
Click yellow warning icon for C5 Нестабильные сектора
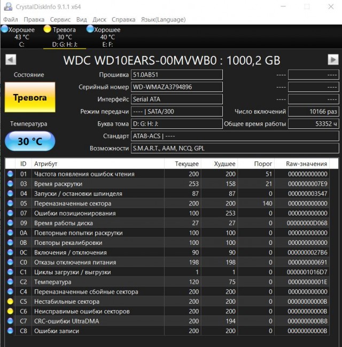pyautogui.click(x=10, y=302)
